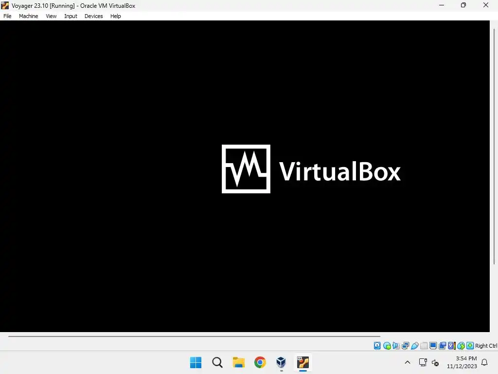Open File Explorer from the taskbar
Viewport: 498px width, 374px height.
[x=238, y=362]
